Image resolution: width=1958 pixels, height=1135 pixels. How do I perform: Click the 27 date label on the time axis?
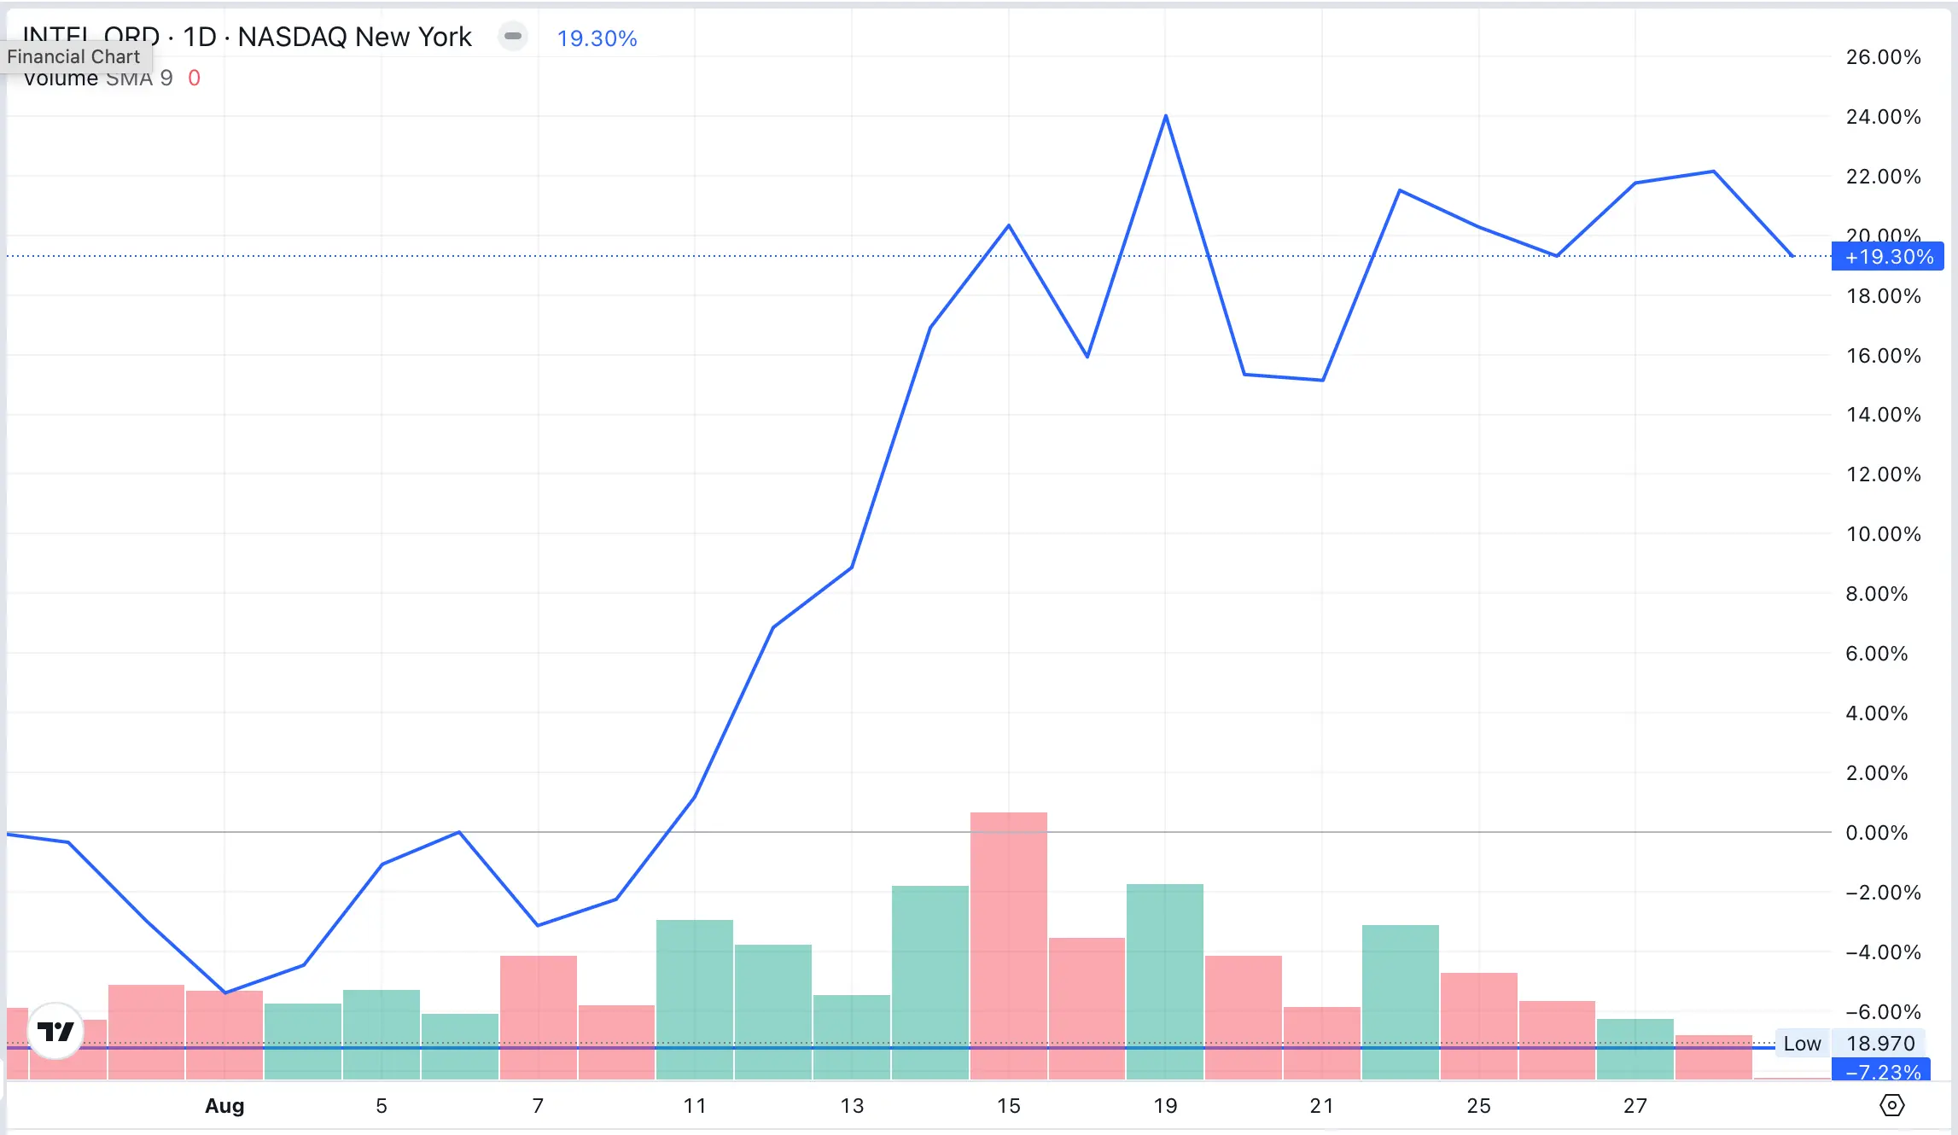coord(1635,1106)
